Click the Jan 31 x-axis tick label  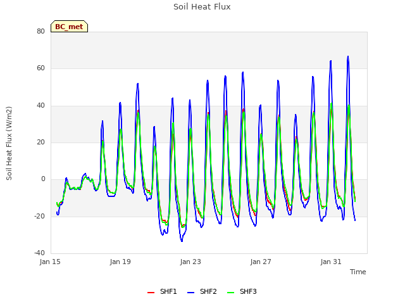click(331, 262)
